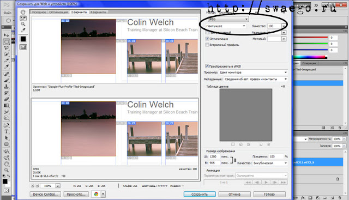The height and width of the screenshot is (200, 349).
Task: Open the Метаданные dropdown
Action: tap(256, 79)
